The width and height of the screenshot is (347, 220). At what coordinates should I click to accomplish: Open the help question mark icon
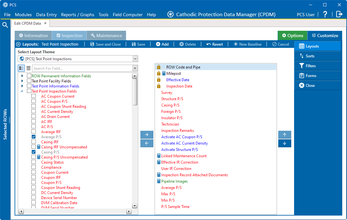point(325,14)
